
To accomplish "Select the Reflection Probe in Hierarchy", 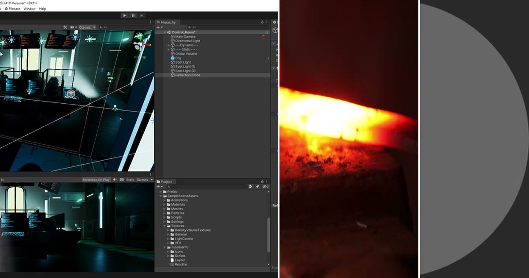I will [187, 75].
